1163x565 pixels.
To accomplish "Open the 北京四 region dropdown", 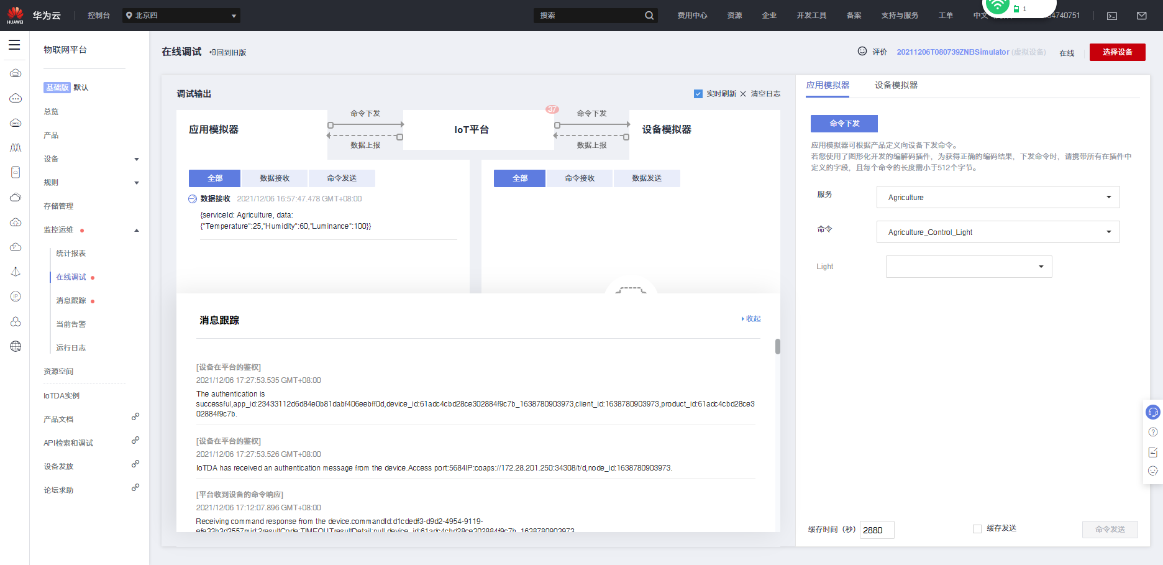I will [x=181, y=16].
